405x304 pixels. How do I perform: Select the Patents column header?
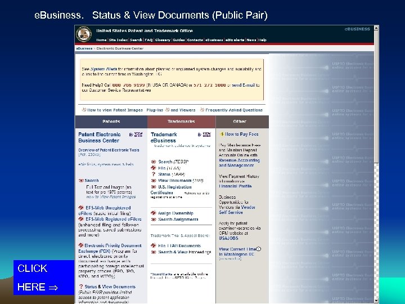pyautogui.click(x=111, y=122)
